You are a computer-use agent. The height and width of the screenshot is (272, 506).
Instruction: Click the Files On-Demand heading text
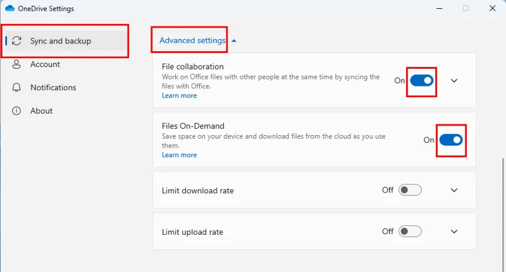tap(193, 126)
